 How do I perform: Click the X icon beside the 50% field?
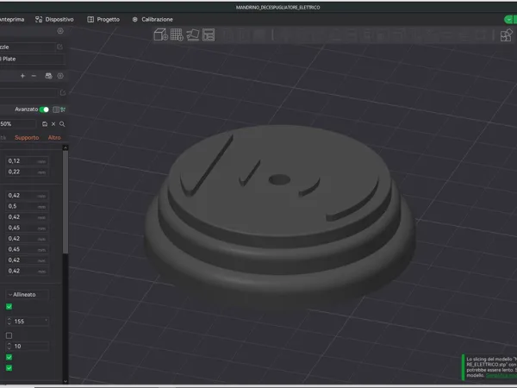pos(53,124)
